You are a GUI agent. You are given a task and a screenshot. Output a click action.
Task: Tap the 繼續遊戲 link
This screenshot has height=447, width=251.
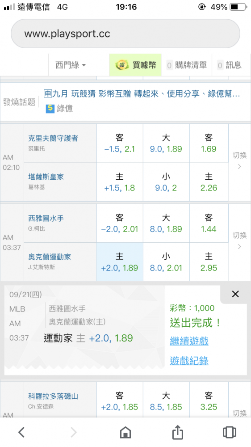pyautogui.click(x=189, y=341)
